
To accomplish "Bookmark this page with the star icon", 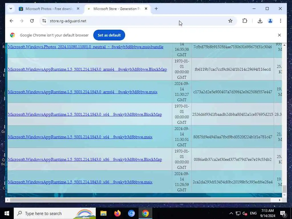I will [x=230, y=21].
